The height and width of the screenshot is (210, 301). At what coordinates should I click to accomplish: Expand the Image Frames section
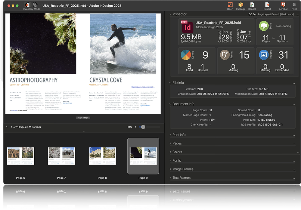[170, 169]
